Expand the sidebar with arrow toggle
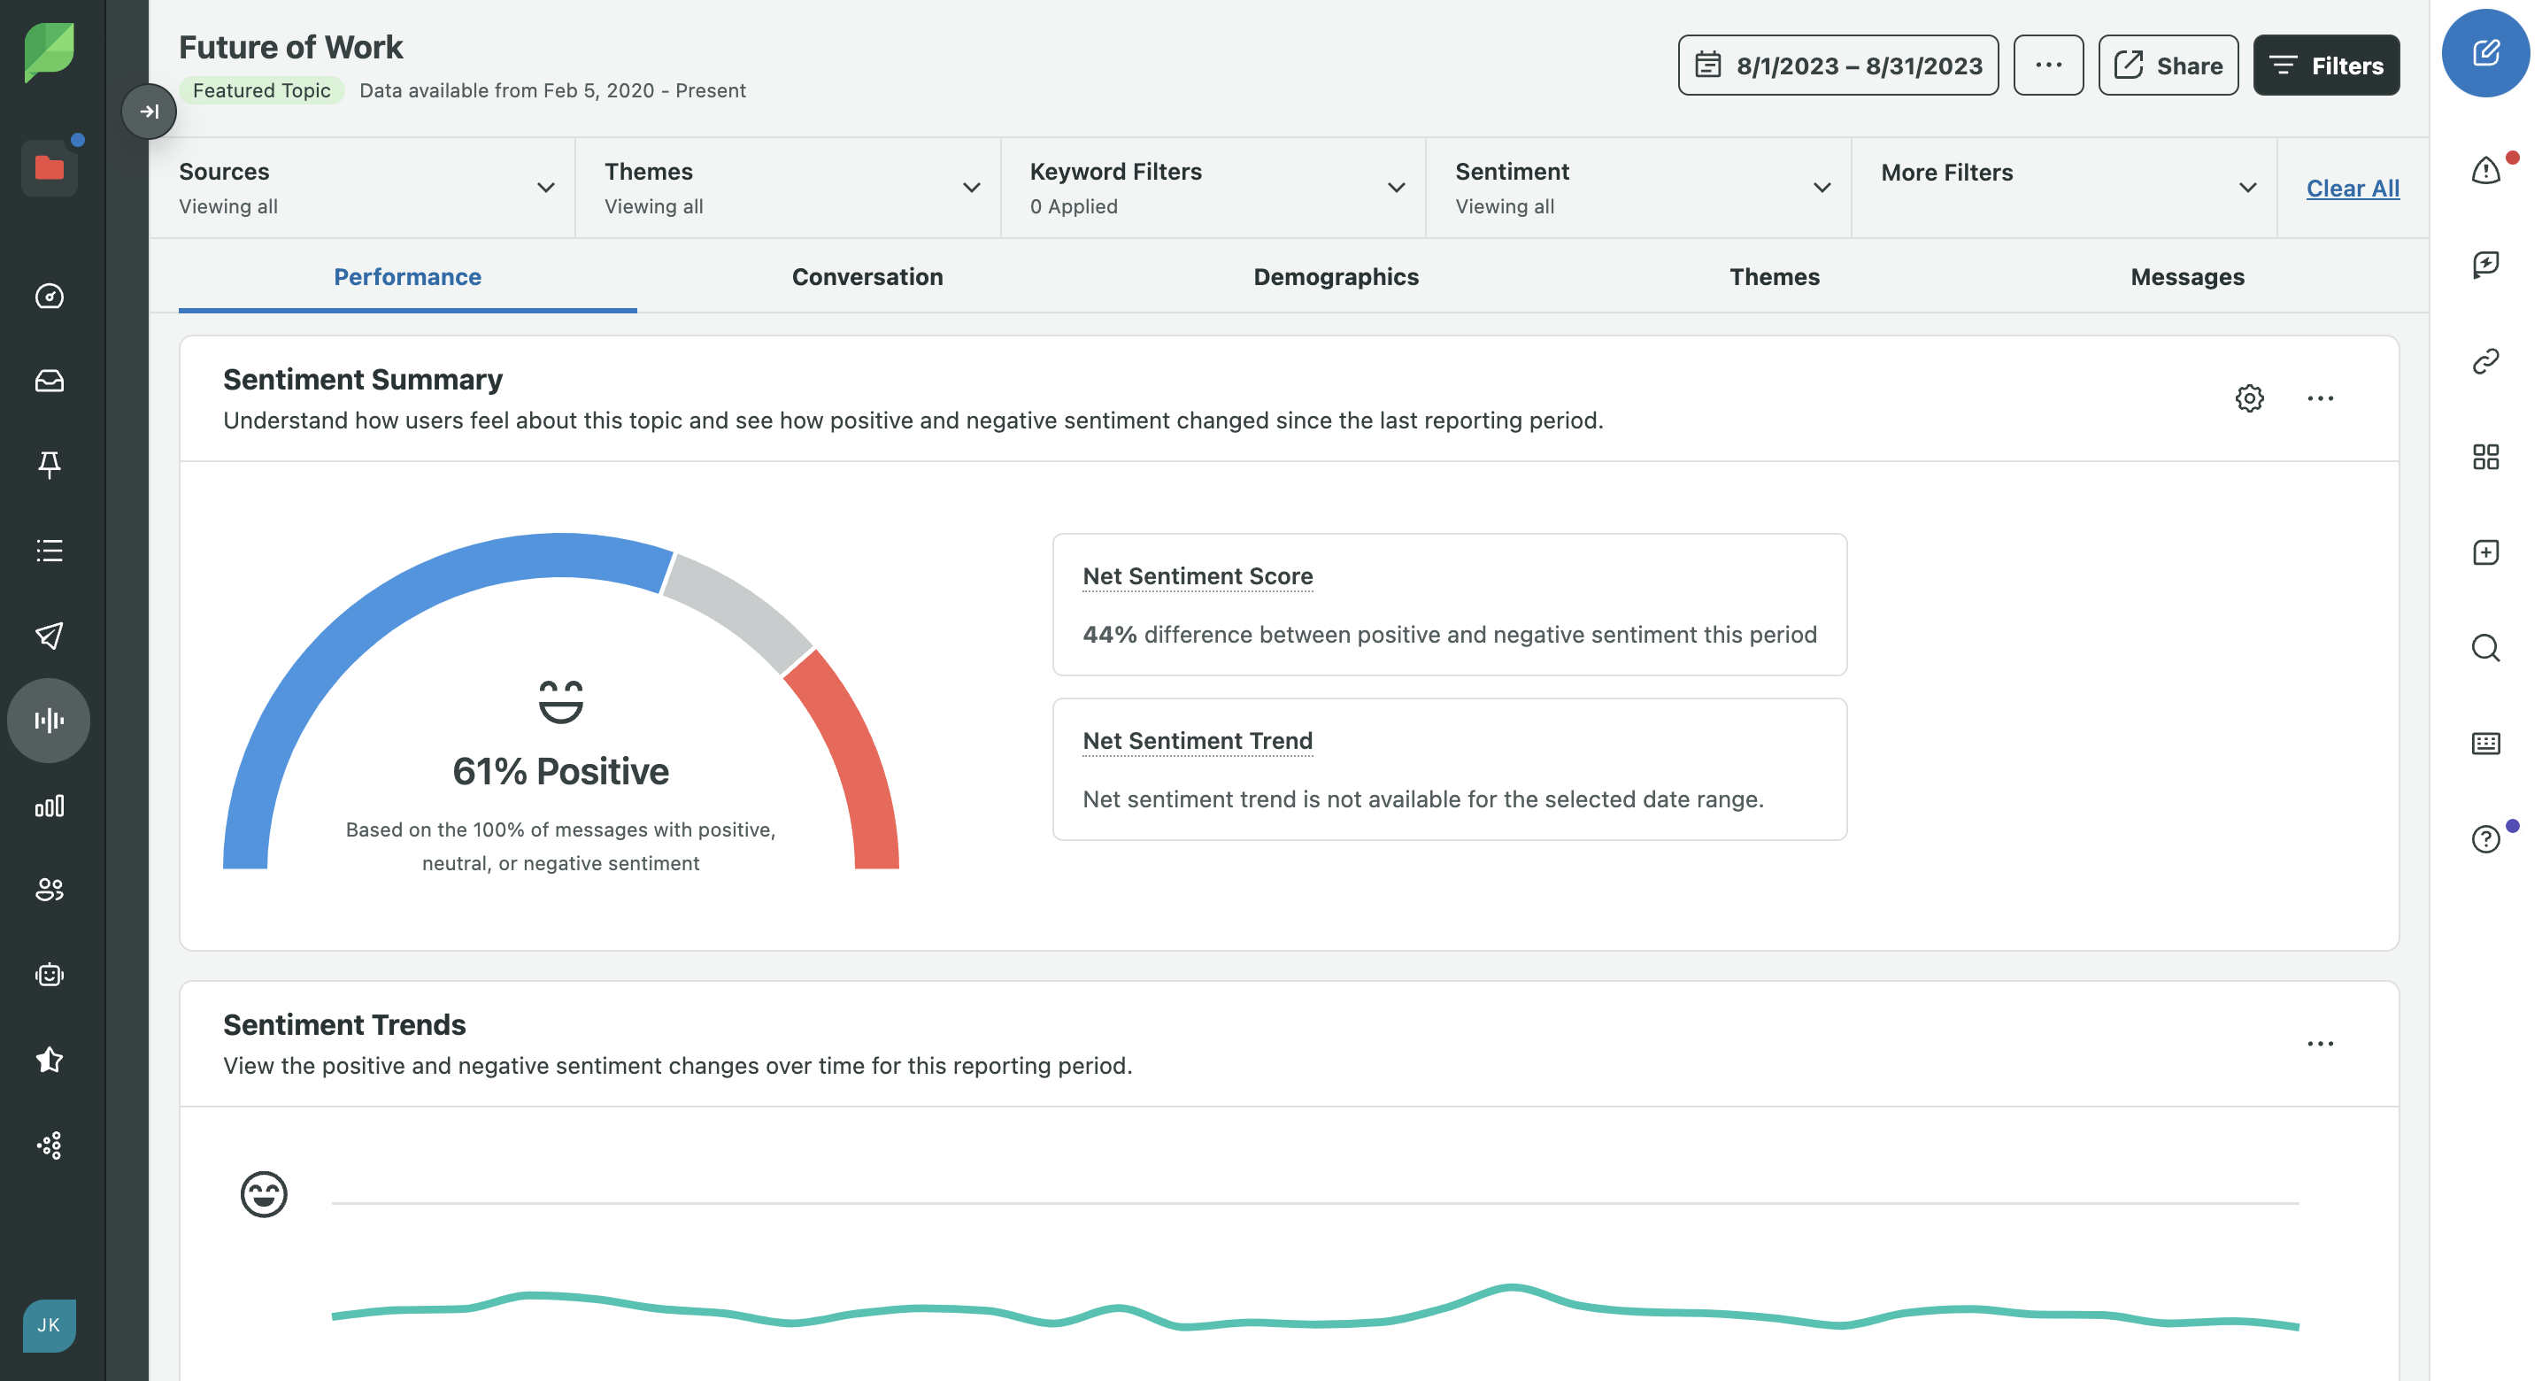The width and height of the screenshot is (2542, 1381). pyautogui.click(x=149, y=112)
